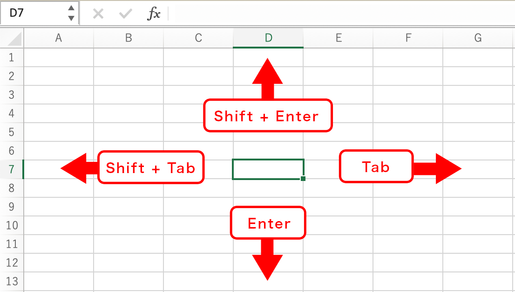Screen dimensions: 515x292
Task: Click the Tab label box
Action: click(376, 166)
